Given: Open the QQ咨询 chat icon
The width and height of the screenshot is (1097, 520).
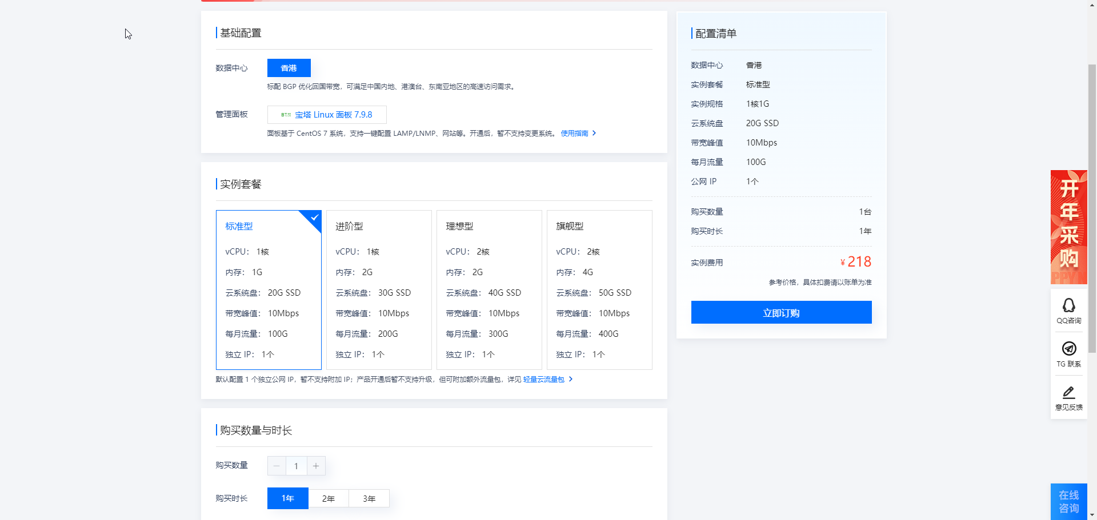Looking at the screenshot, I should point(1068,310).
